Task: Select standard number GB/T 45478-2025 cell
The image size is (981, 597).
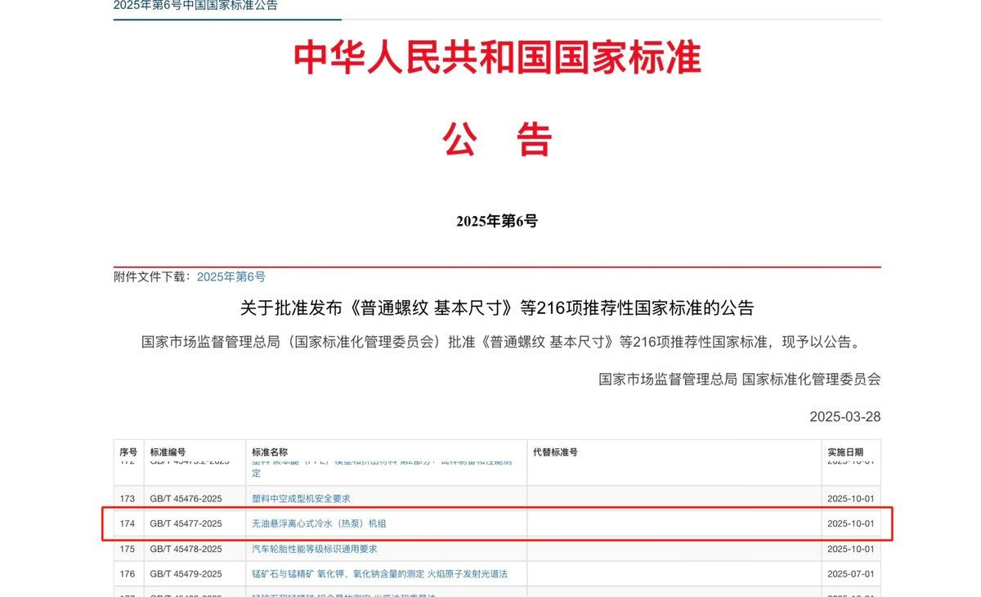Action: click(186, 549)
